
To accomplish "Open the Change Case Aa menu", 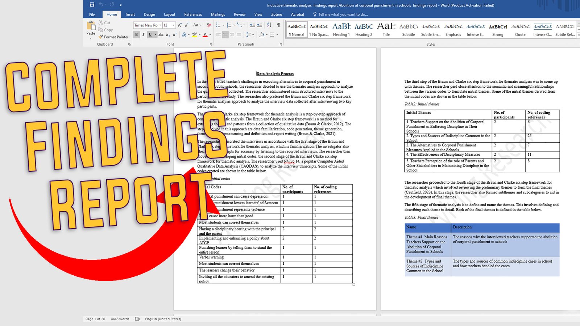I will tap(196, 25).
